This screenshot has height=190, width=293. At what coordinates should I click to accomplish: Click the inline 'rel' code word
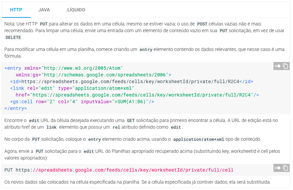tap(116, 127)
